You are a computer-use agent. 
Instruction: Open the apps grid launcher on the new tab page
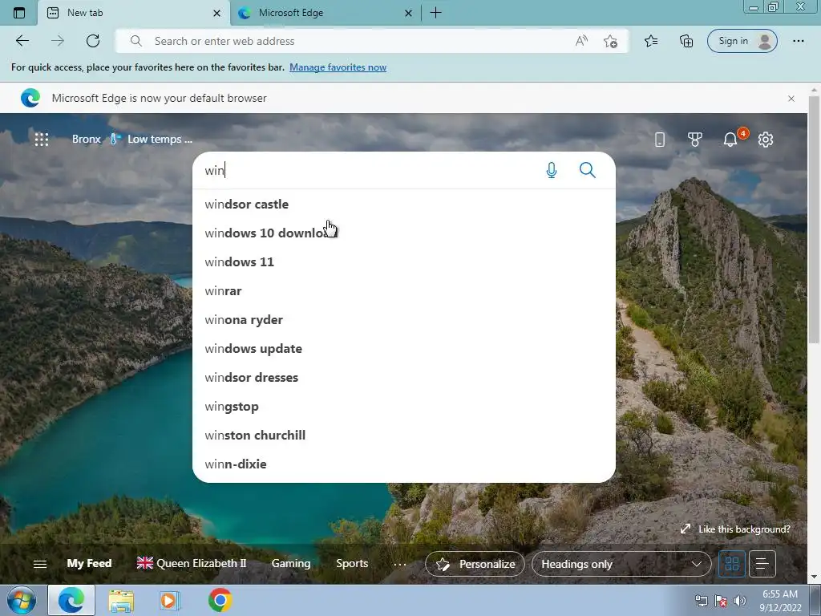[x=42, y=140]
